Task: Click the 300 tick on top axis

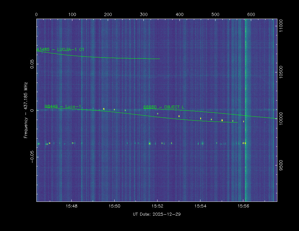Action: tap(144, 14)
